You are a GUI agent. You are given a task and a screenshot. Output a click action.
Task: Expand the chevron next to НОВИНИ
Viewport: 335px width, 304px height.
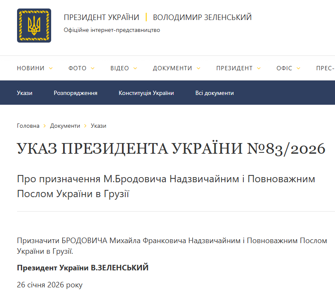click(51, 68)
